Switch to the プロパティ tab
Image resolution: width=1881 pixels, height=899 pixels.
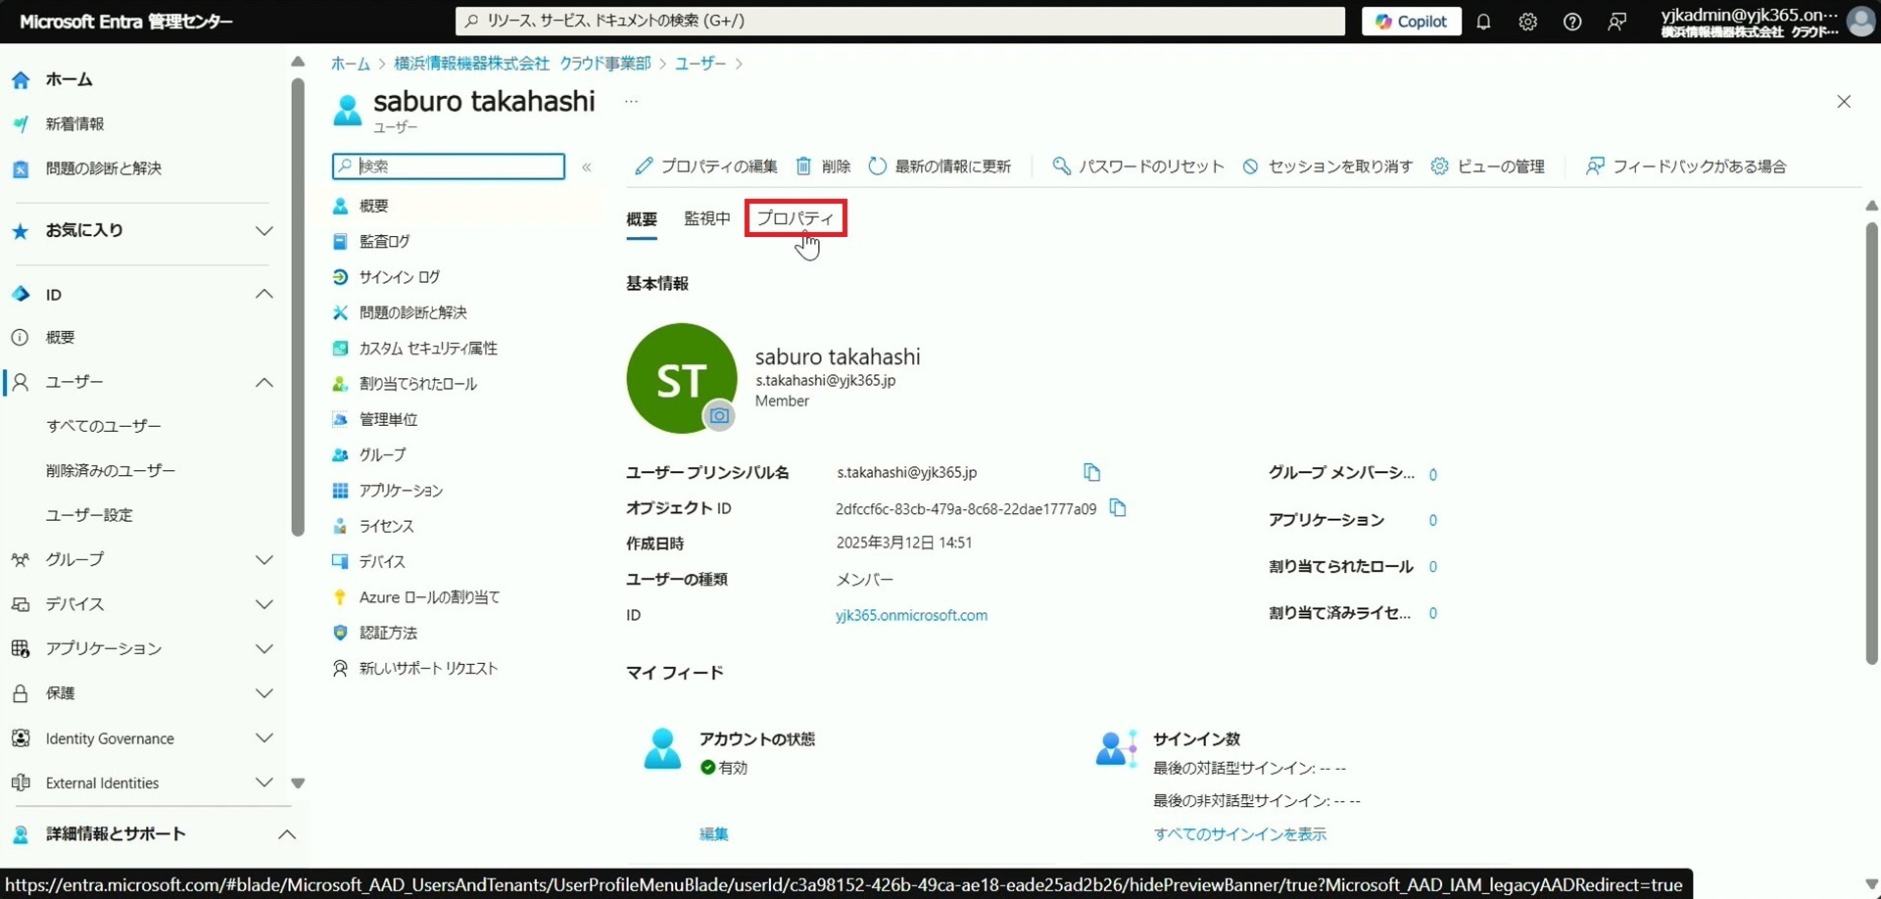795,218
